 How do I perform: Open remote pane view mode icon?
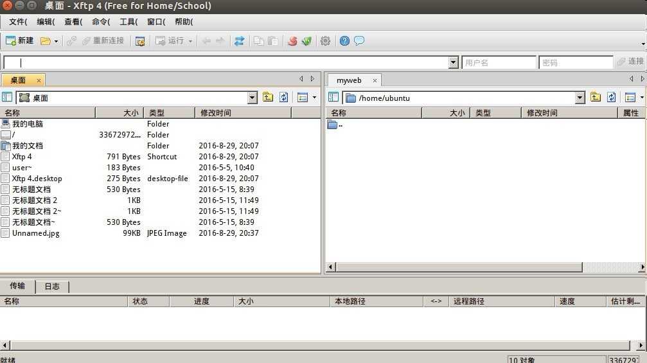(630, 98)
